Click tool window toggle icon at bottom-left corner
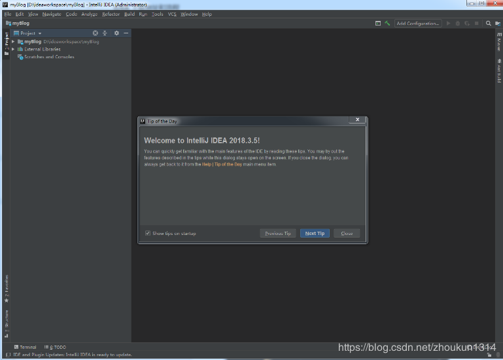The image size is (503, 360). point(8,355)
